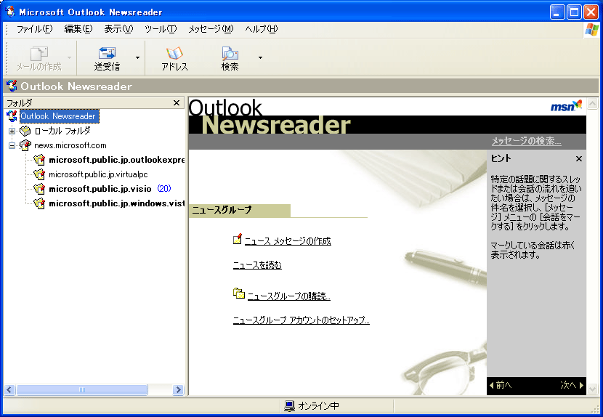Viewport: 603px width, 417px height.
Task: Click the newsgroup subscription folder icon
Action: 239,293
